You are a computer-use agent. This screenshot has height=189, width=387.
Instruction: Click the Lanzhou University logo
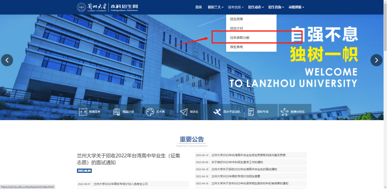(92, 7)
